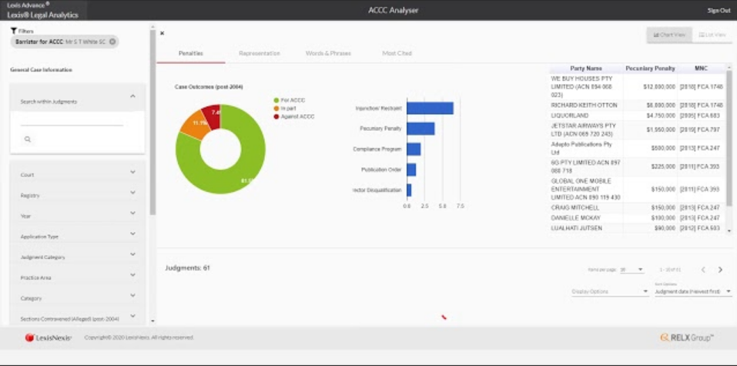Click the penalty table scrollbar

click(729, 138)
